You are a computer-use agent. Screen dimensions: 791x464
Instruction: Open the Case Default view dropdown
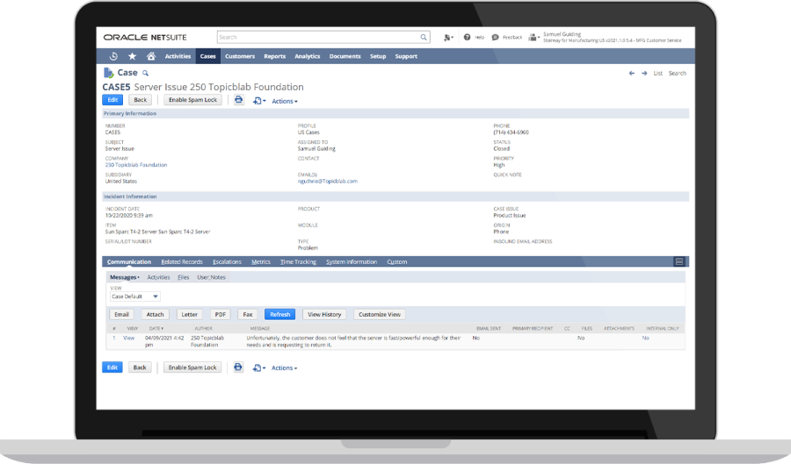click(x=134, y=296)
